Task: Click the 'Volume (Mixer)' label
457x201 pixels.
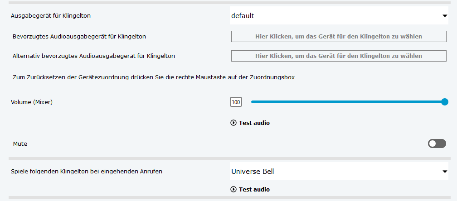Action: point(32,102)
